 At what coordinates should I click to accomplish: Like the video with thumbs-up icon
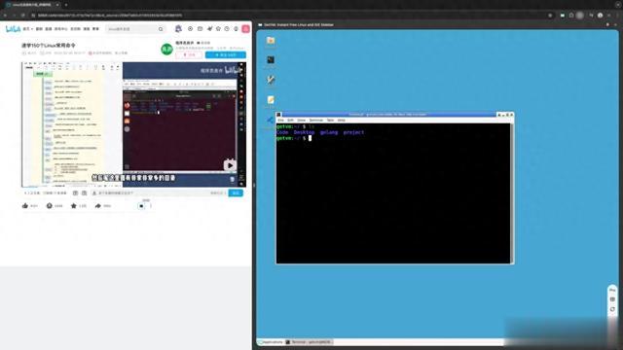25,205
